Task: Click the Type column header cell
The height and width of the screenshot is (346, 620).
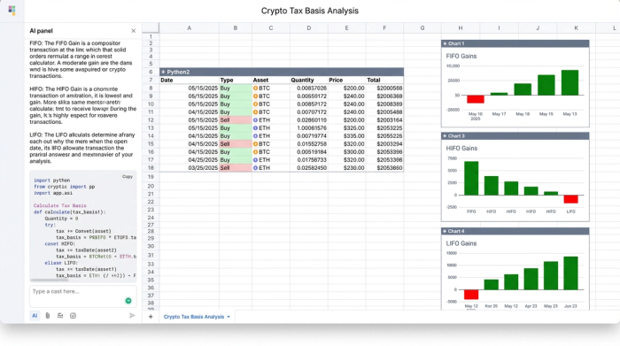Action: 236,81
